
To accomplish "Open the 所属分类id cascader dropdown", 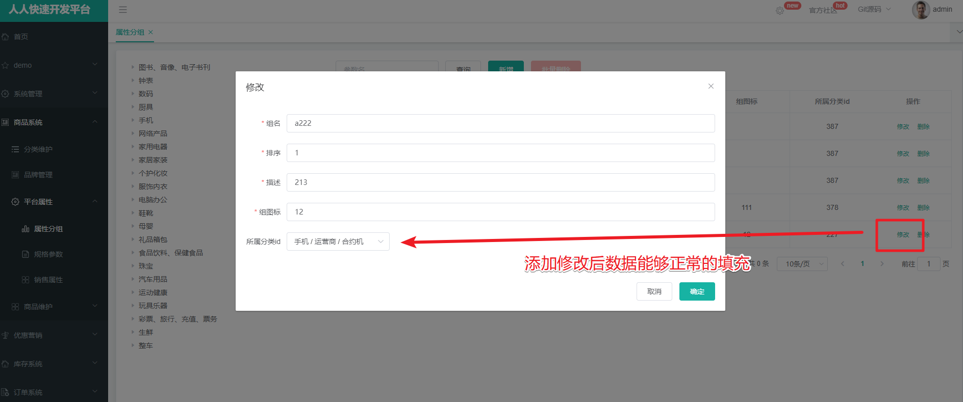I will coord(338,242).
